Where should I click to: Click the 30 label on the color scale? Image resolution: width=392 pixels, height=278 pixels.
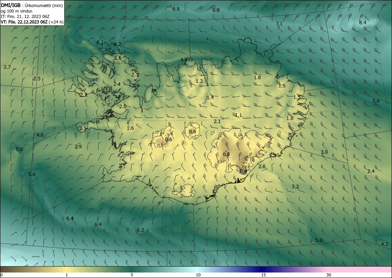coord(329,275)
